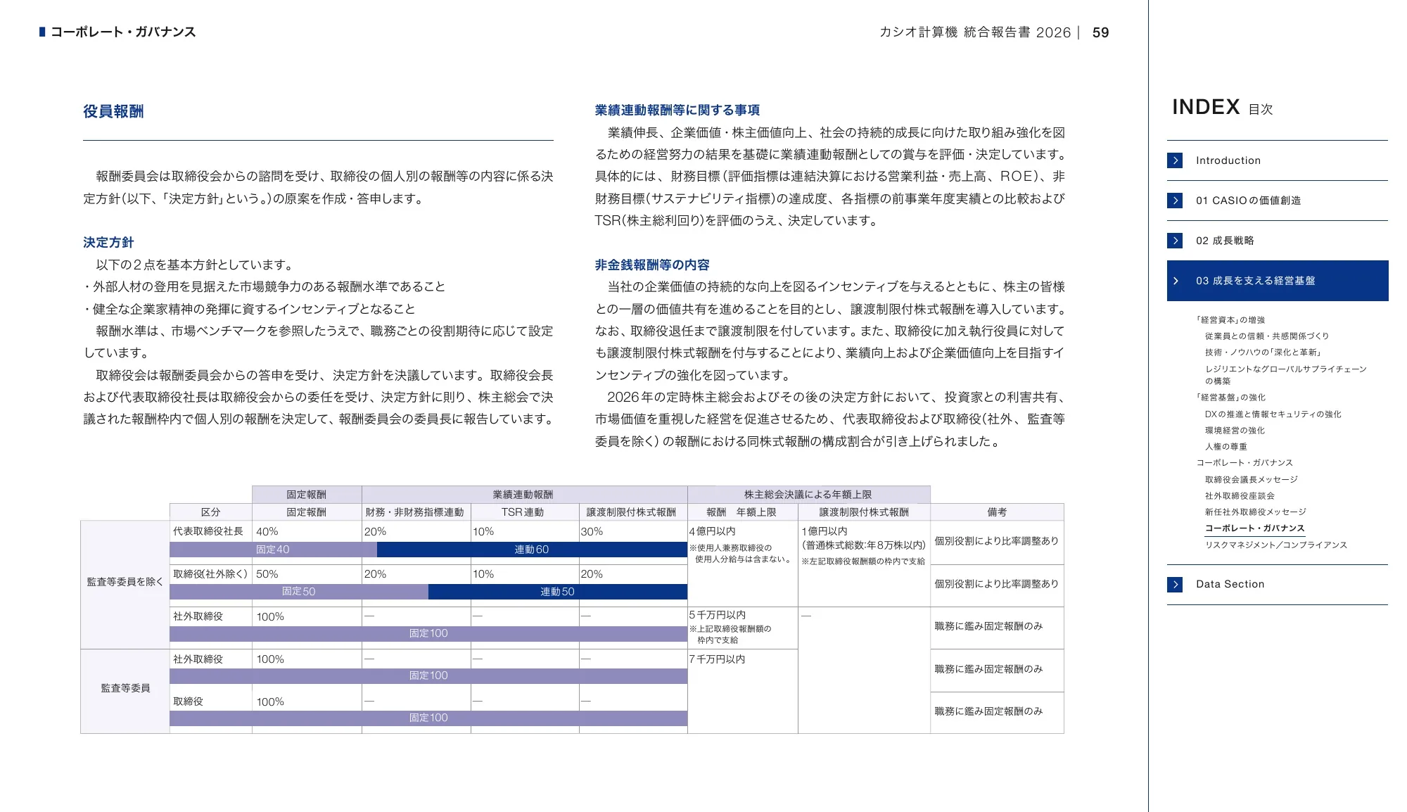Click the 財務・非財務指標連動 column header
This screenshot has height=812, width=1407.
pos(416,512)
